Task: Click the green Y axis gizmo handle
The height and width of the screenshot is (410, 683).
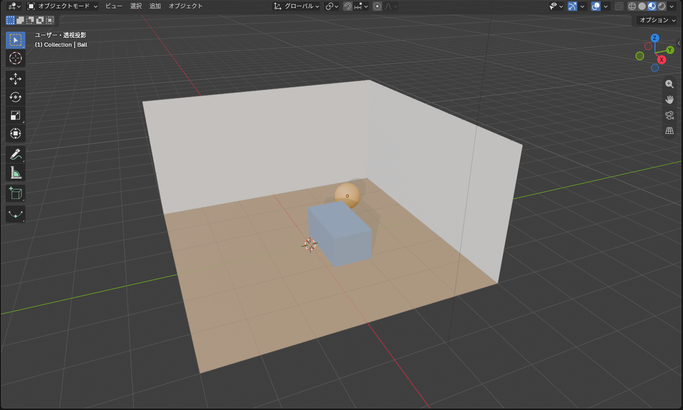Action: (x=670, y=50)
